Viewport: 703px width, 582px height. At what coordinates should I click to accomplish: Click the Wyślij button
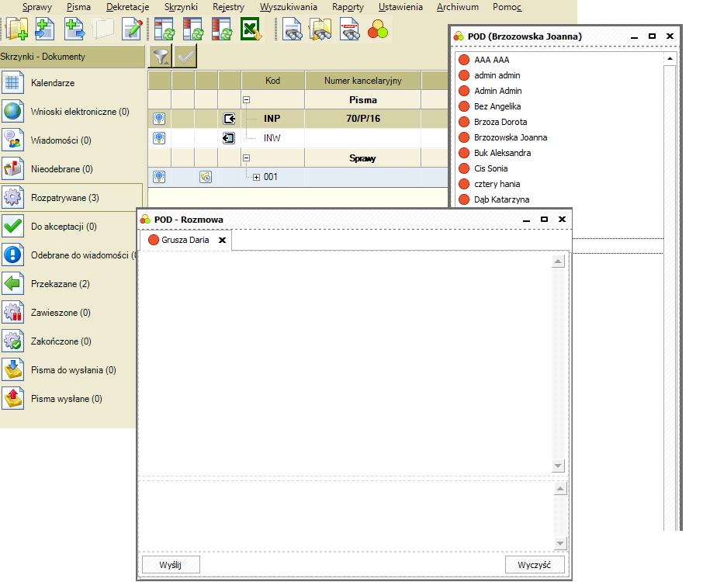click(x=171, y=565)
